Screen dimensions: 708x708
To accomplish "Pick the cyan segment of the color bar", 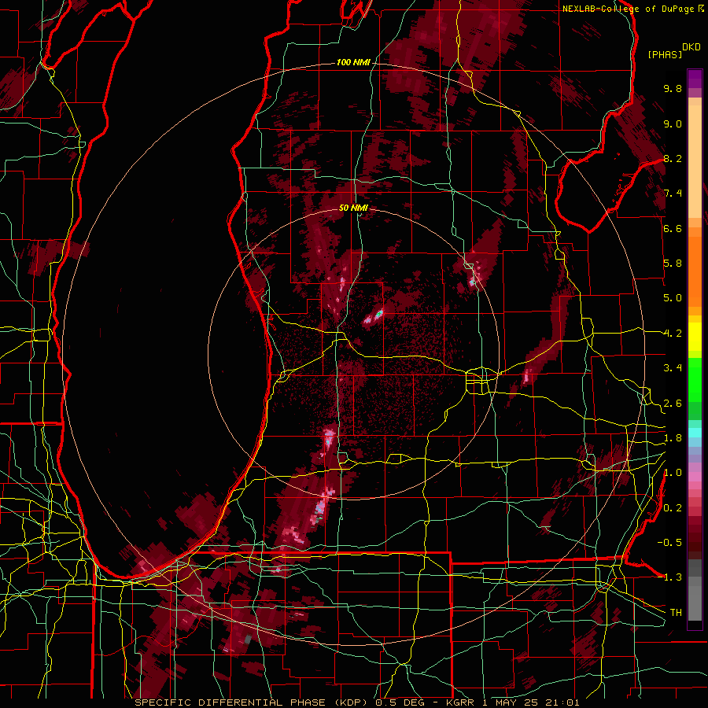I will (x=695, y=433).
